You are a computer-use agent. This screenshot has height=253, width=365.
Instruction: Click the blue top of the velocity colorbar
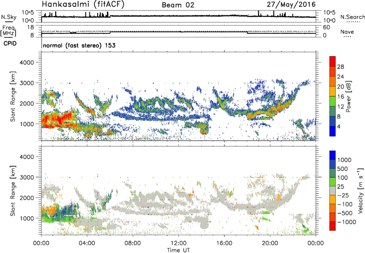[333, 155]
